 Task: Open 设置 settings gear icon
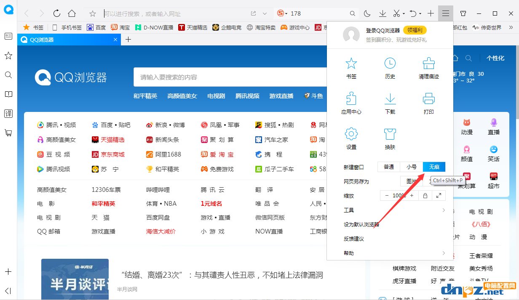tap(351, 139)
